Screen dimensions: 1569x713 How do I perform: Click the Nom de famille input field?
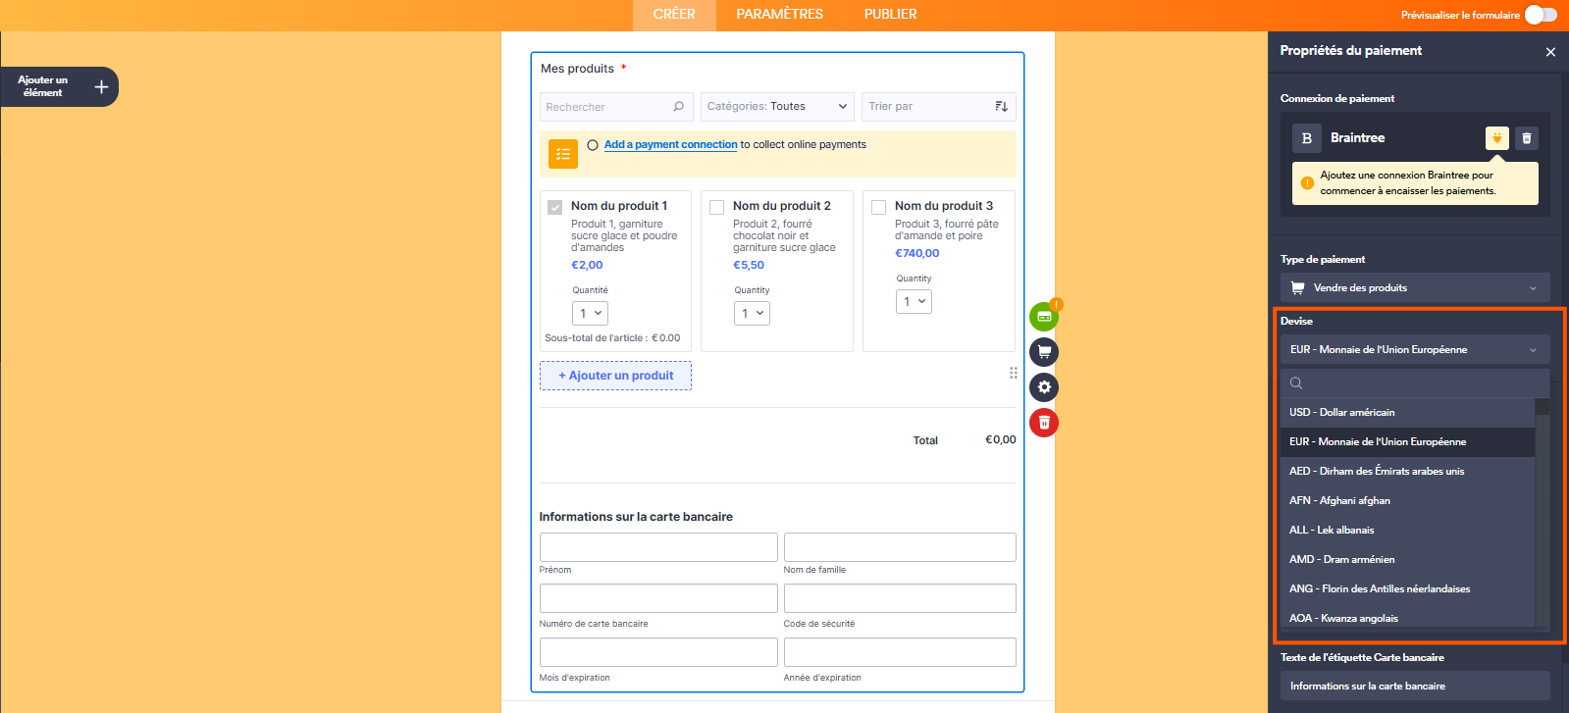click(900, 547)
